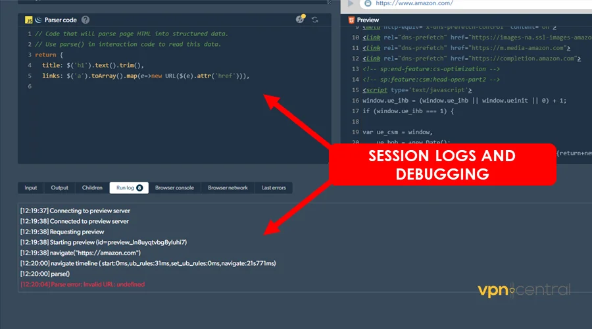Click the resize handle above Parser code panel
The height and width of the screenshot is (329, 592).
330,2
